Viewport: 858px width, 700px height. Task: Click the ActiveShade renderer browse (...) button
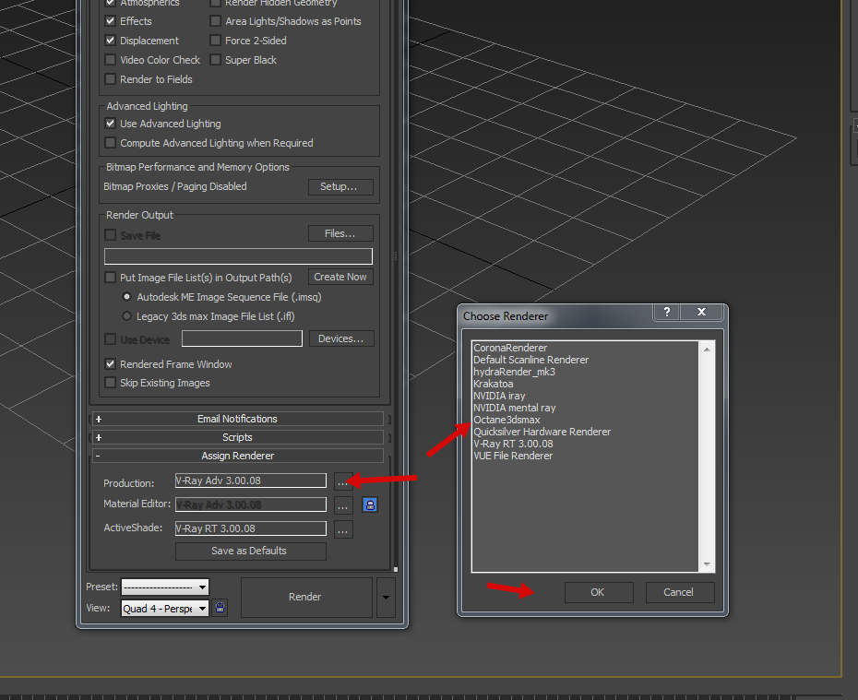pos(342,529)
